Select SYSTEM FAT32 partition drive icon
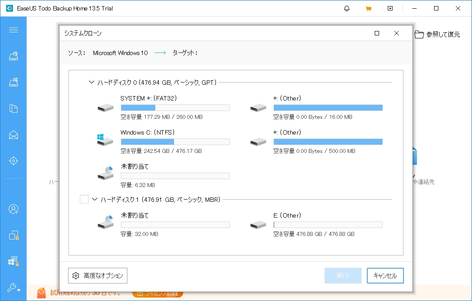This screenshot has width=472, height=301. tap(106, 107)
